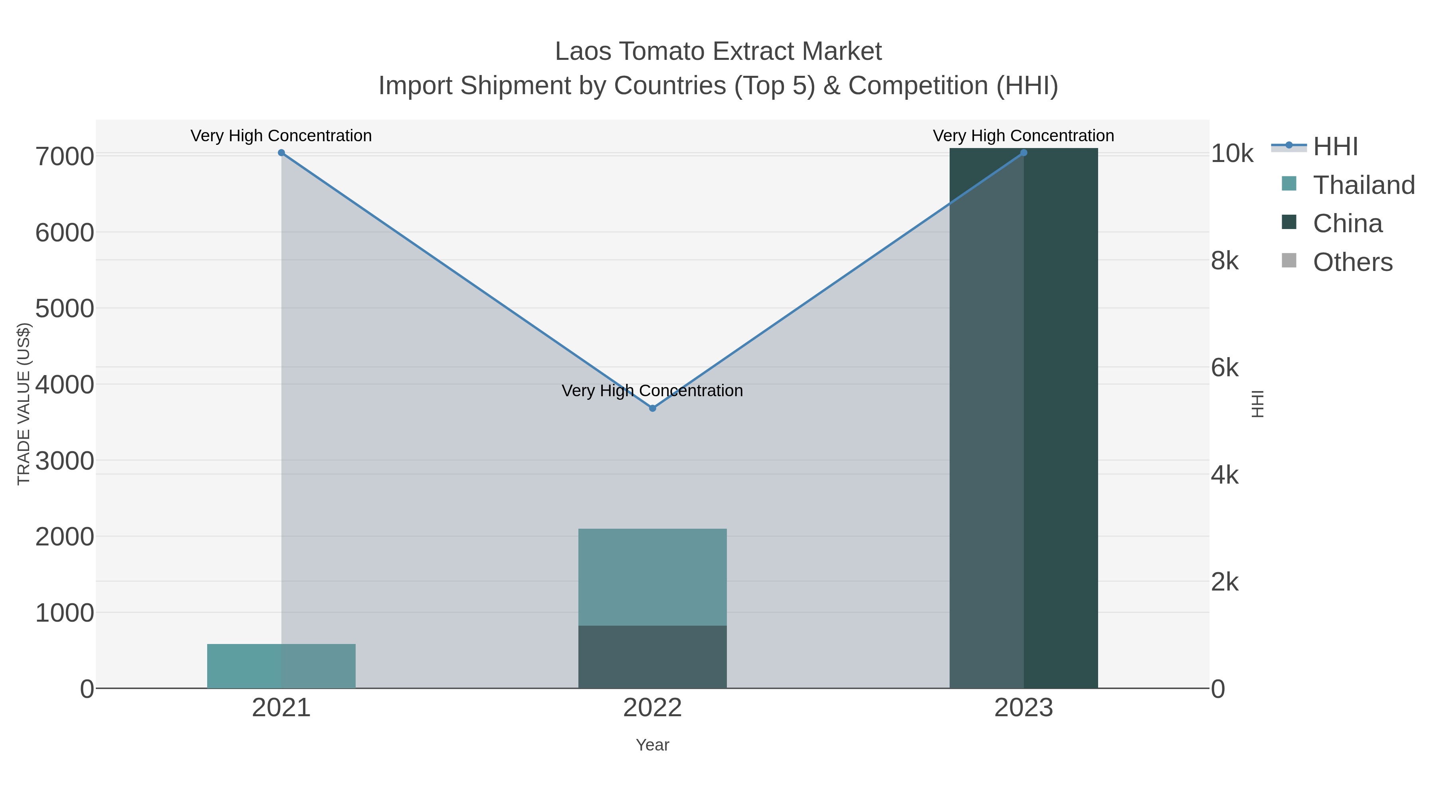Click the 4000 left axis tick
Screen dimensions: 1437x808
pos(65,385)
